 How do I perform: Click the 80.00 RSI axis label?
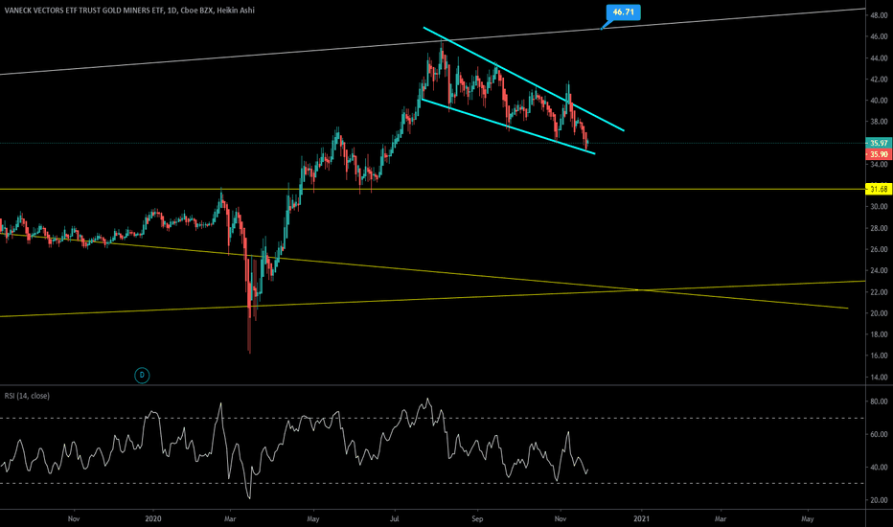point(879,401)
